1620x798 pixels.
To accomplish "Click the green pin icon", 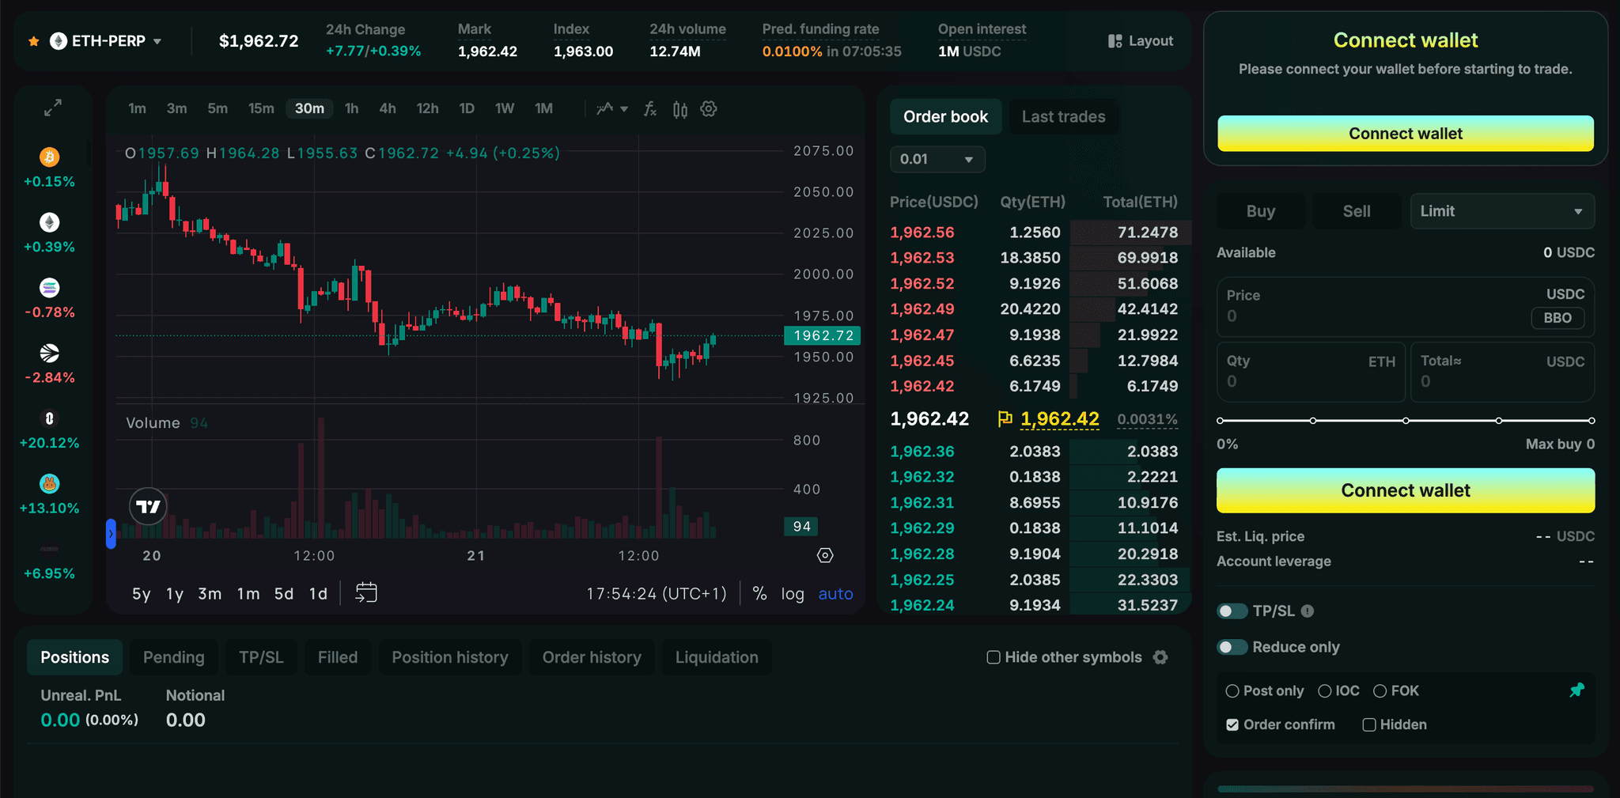I will 1576,690.
